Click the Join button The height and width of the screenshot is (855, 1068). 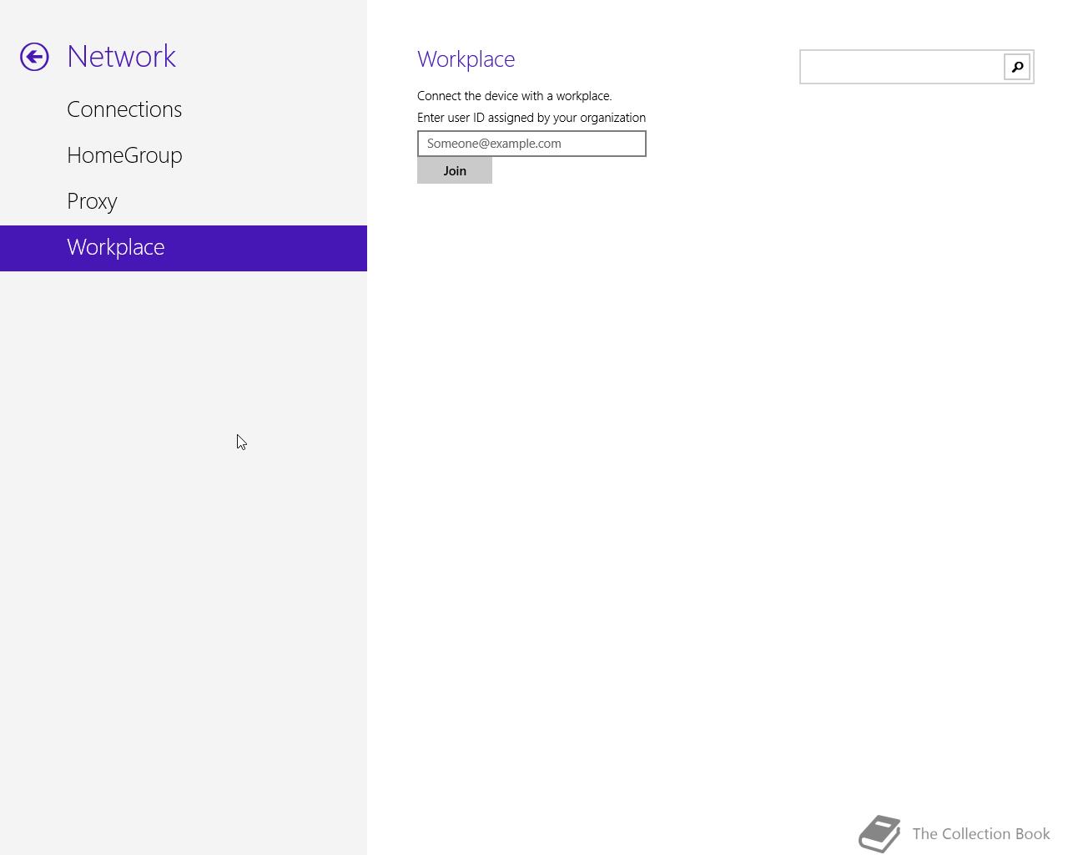(x=455, y=170)
